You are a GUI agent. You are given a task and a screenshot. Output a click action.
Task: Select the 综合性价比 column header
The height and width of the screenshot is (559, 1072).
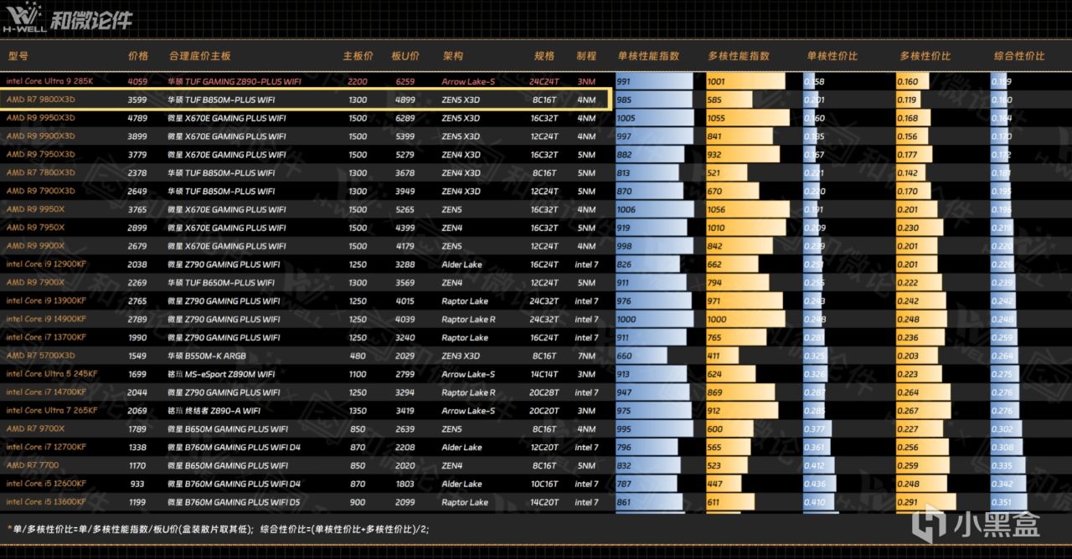1019,56
